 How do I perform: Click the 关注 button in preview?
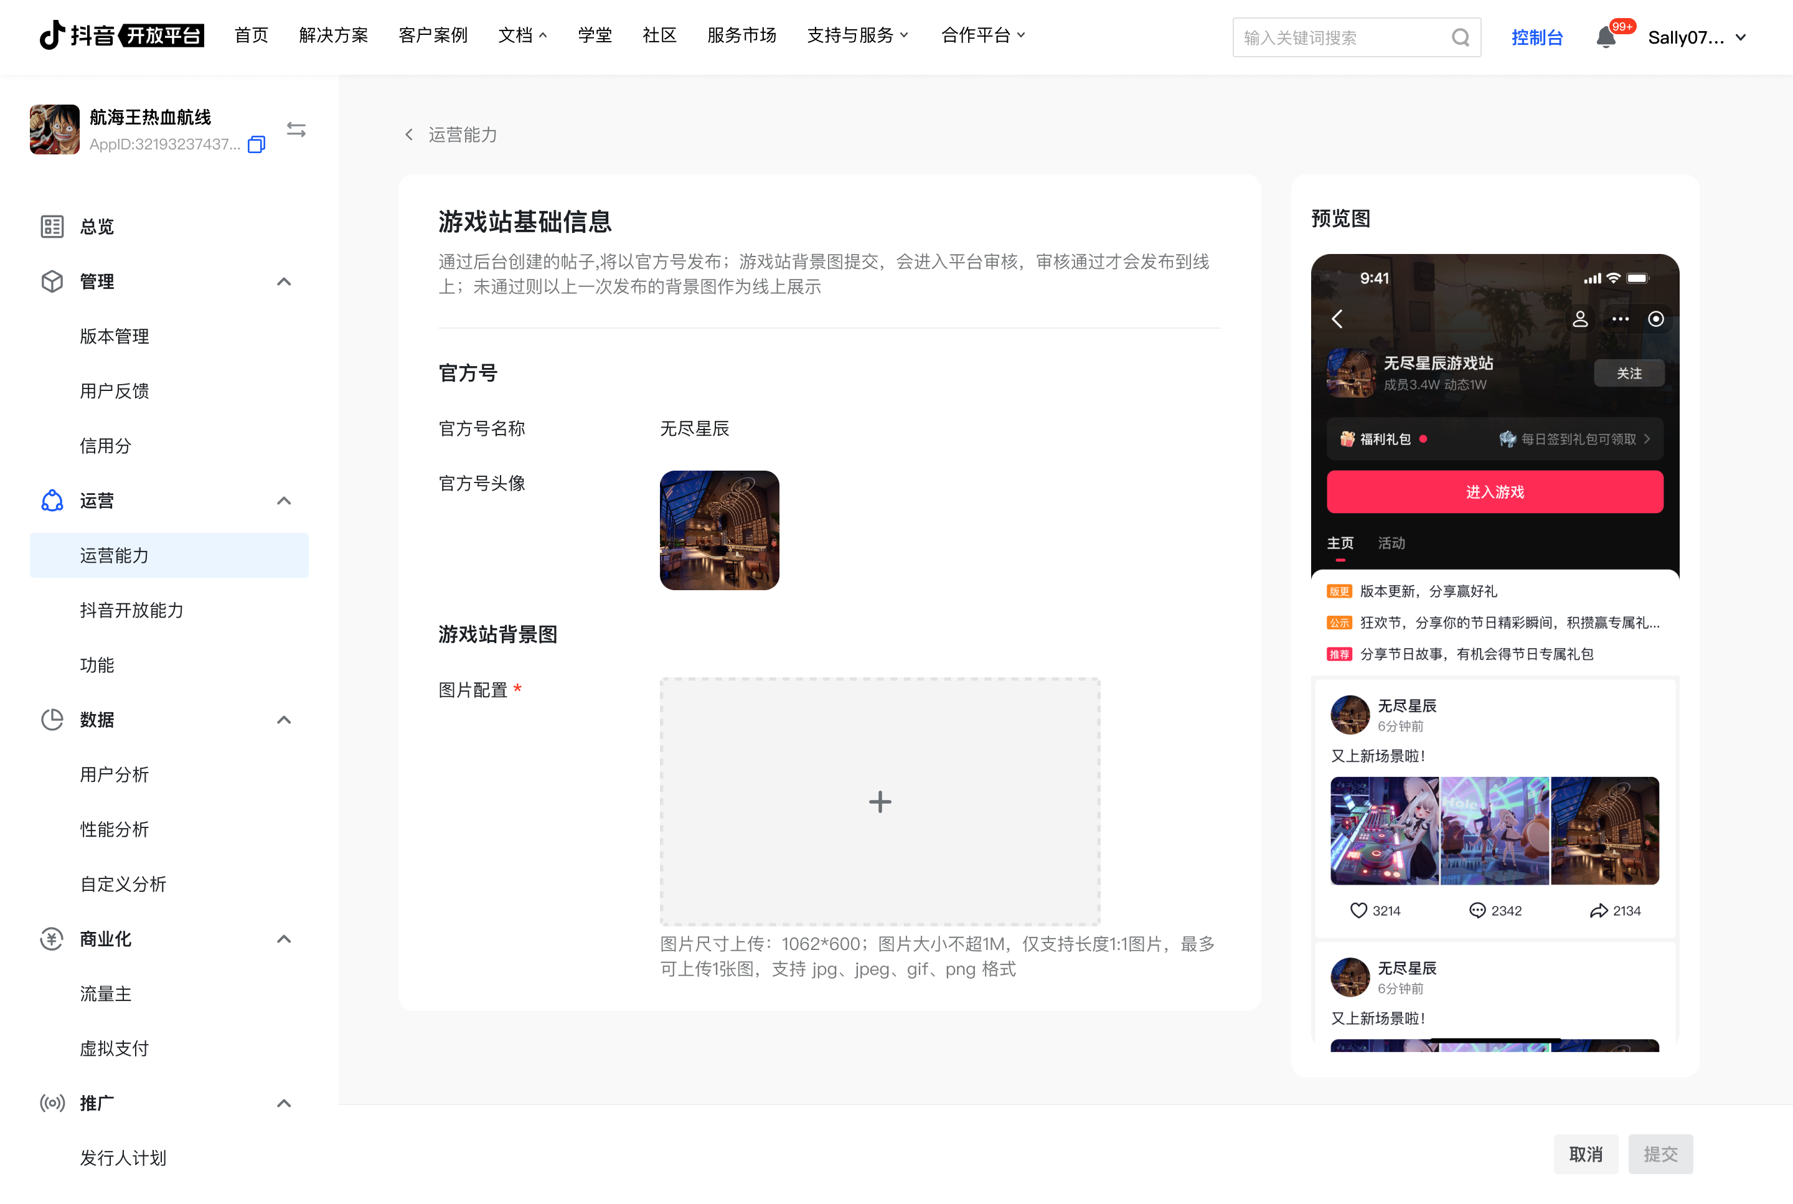[1629, 373]
